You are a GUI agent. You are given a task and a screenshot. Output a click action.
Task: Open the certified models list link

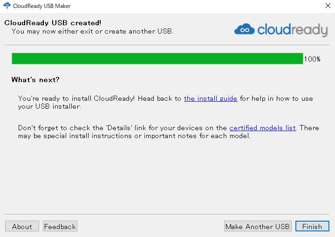(262, 128)
